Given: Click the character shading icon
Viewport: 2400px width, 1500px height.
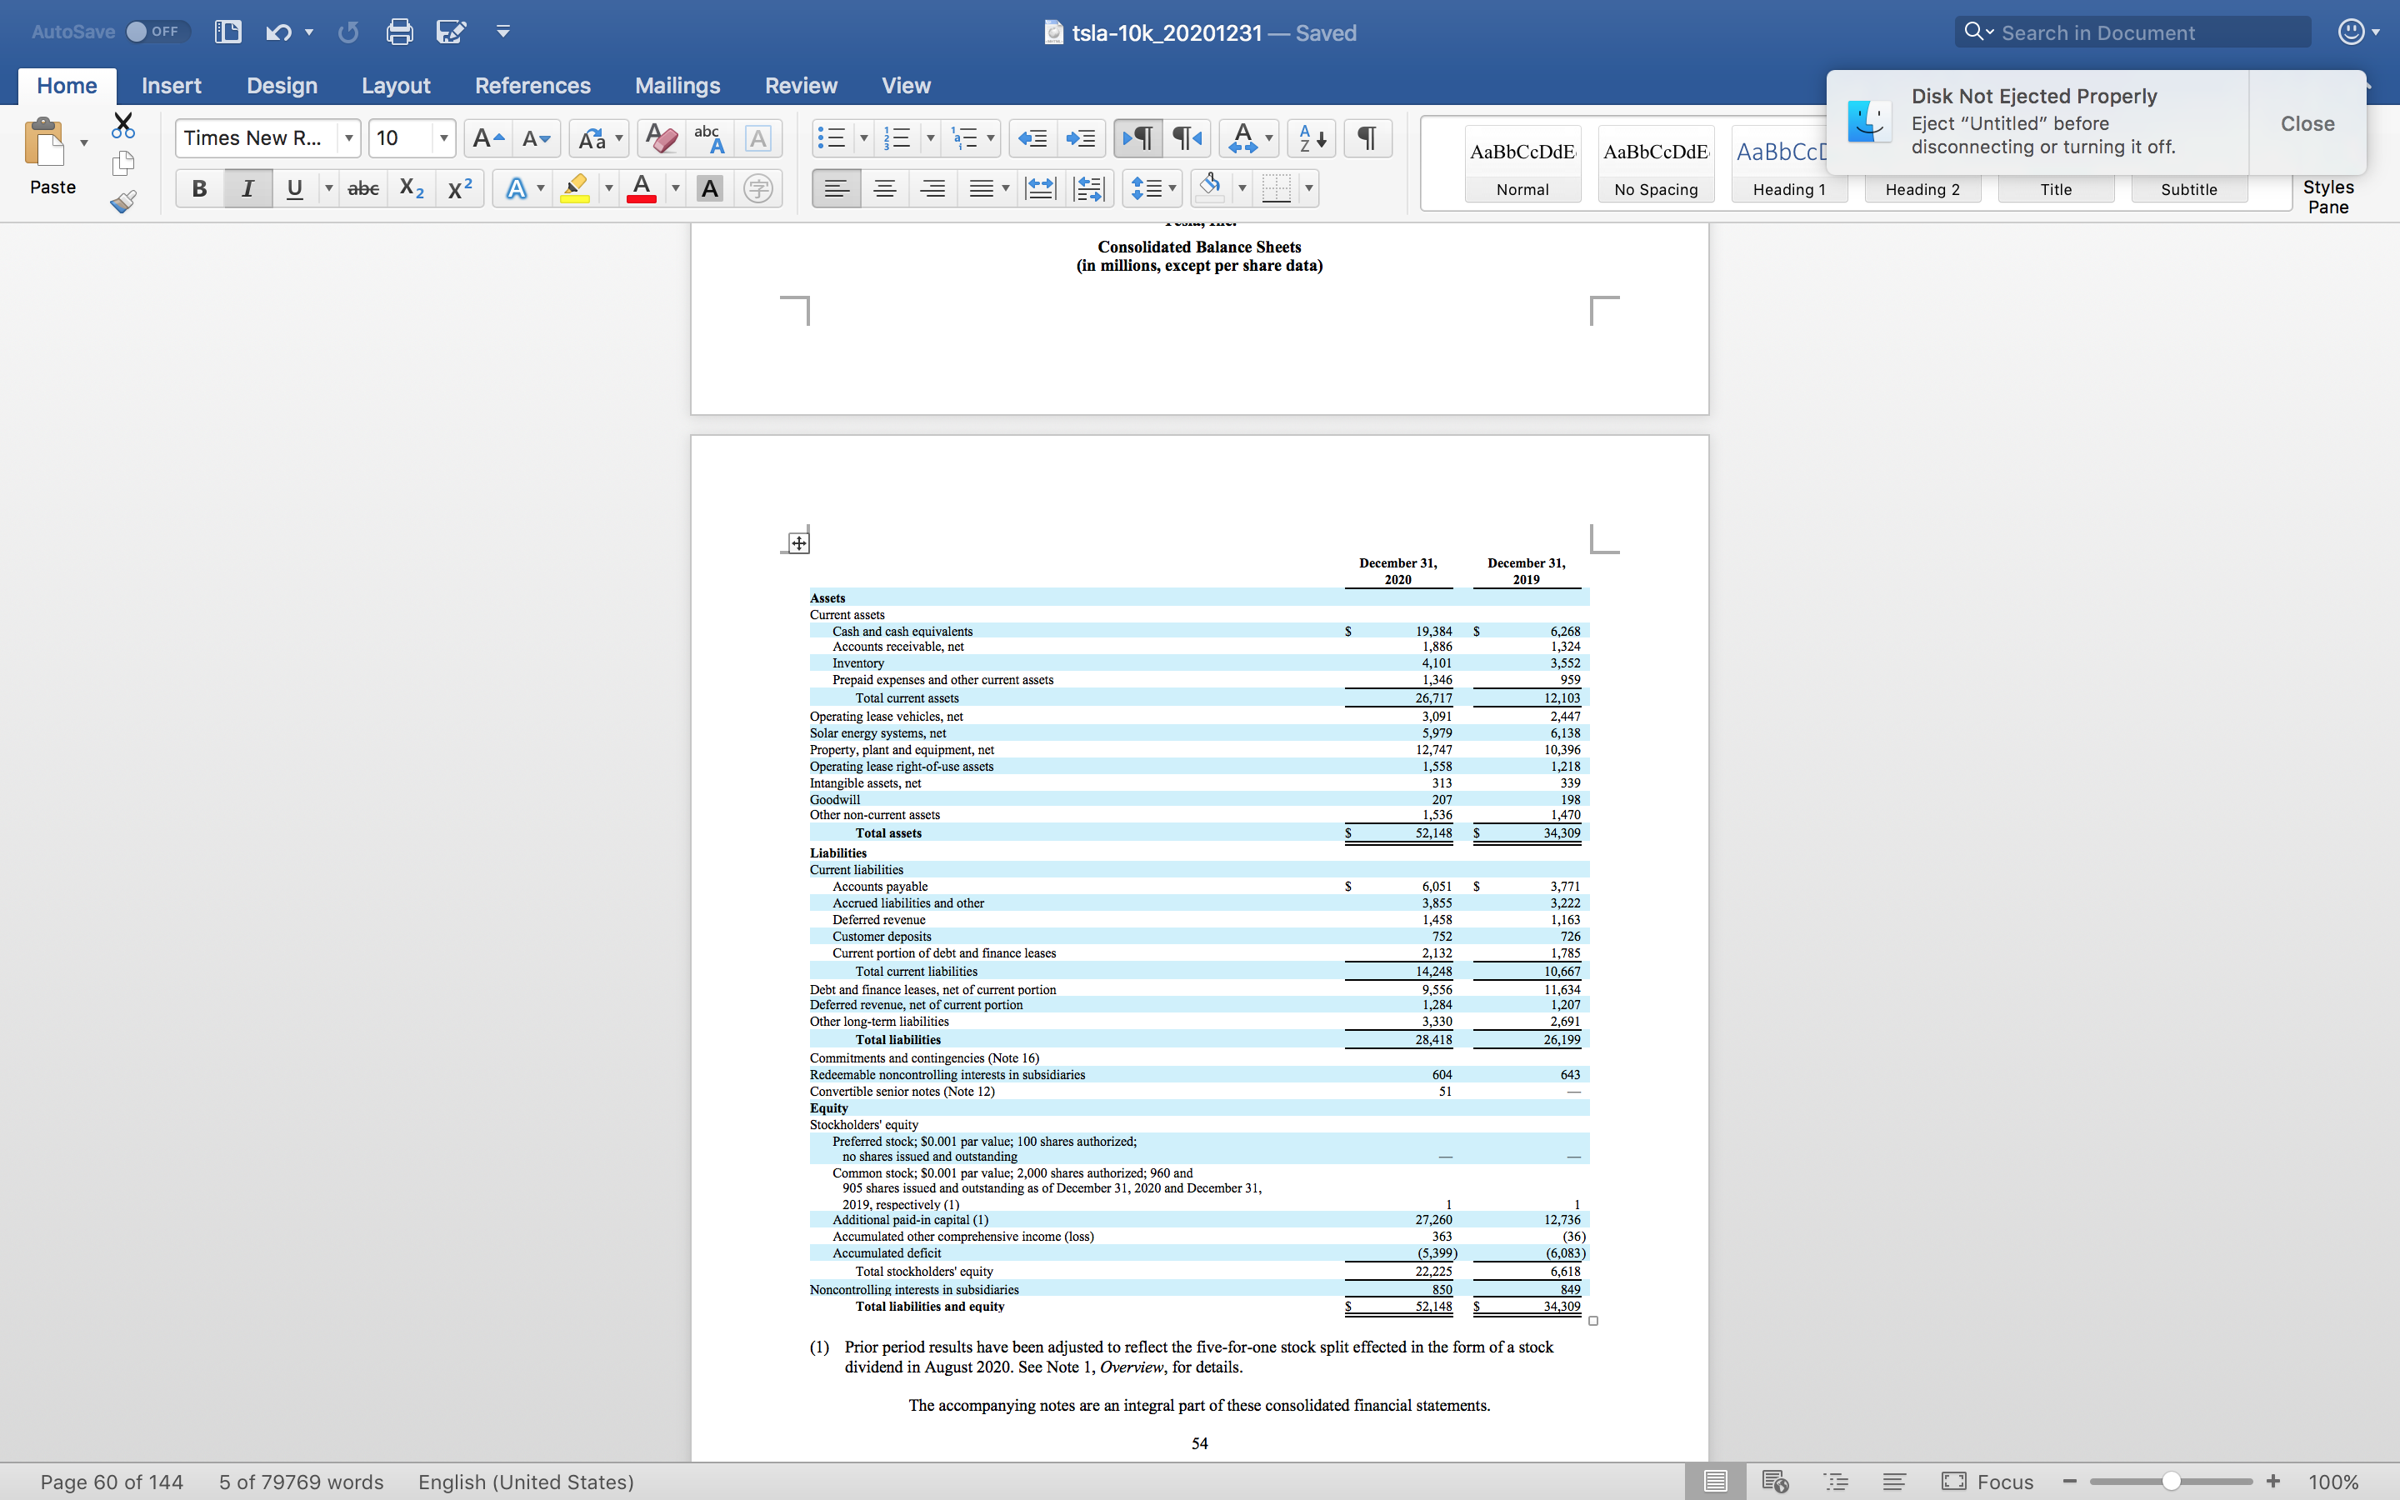Looking at the screenshot, I should tap(710, 188).
